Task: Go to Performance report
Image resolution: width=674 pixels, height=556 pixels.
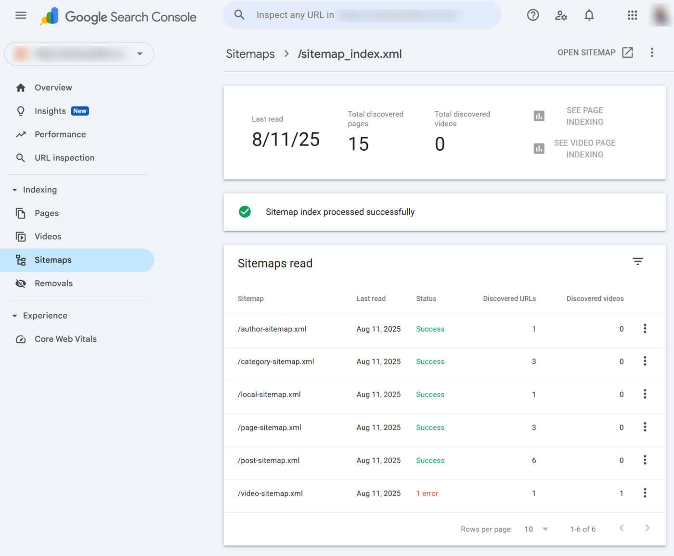Action: [x=60, y=134]
